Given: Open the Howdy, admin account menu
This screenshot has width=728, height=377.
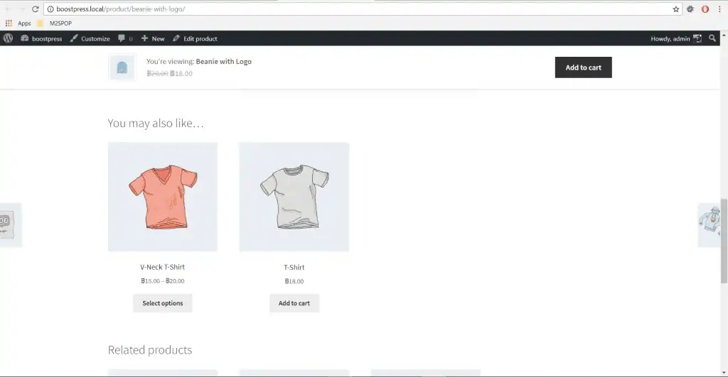Looking at the screenshot, I should (676, 38).
